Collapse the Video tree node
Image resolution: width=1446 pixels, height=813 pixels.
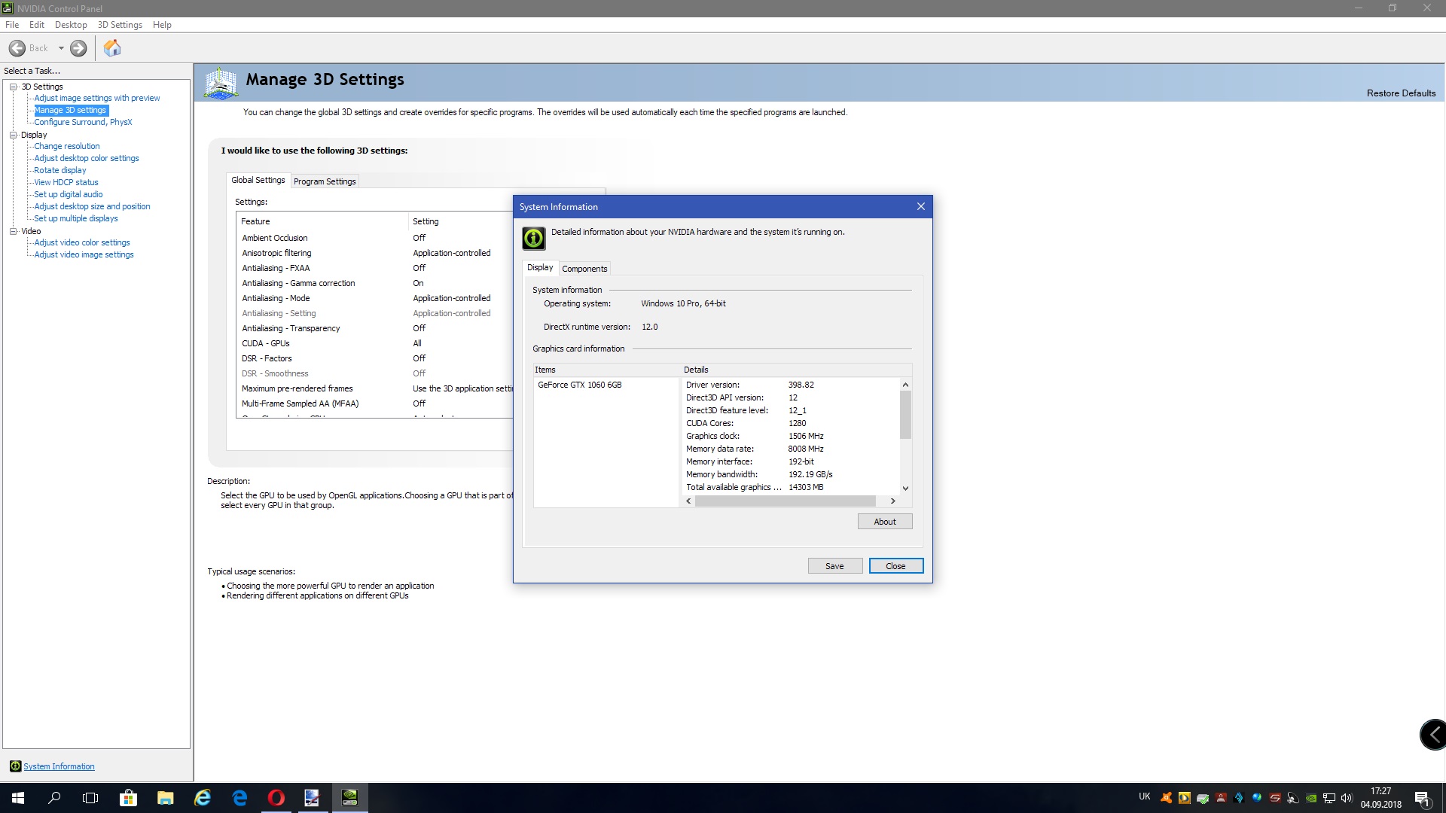[13, 231]
